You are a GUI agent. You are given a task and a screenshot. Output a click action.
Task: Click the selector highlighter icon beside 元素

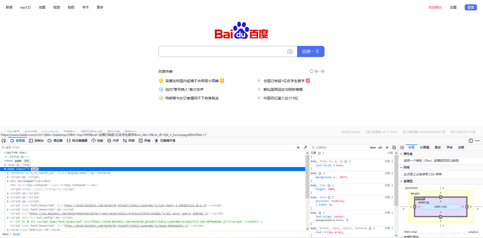point(319,153)
